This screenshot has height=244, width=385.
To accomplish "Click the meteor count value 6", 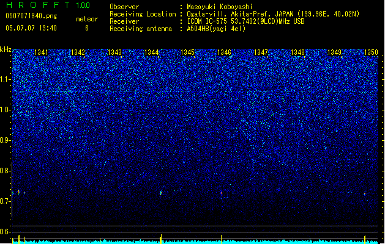I will click(x=87, y=28).
